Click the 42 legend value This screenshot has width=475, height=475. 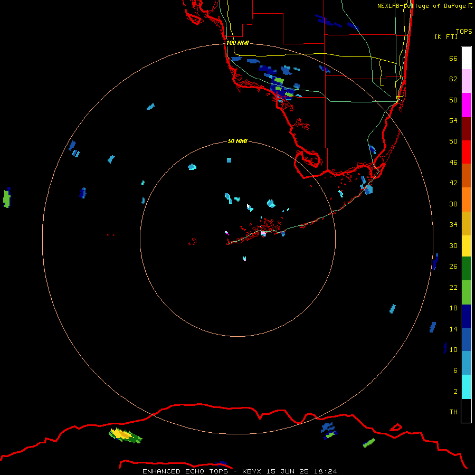click(x=453, y=183)
